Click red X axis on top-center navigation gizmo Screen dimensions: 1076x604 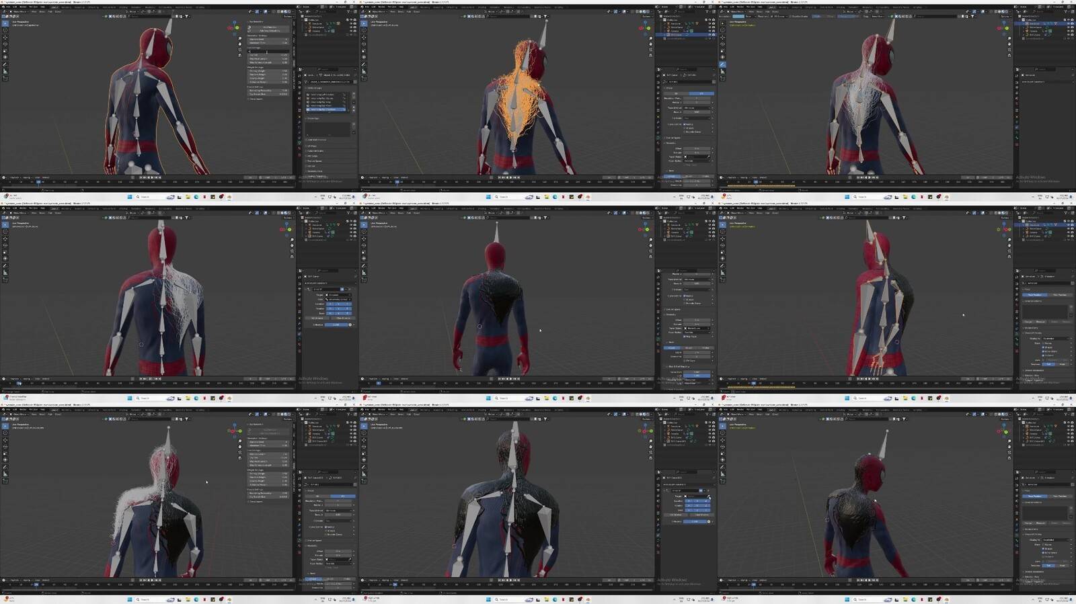click(x=640, y=28)
